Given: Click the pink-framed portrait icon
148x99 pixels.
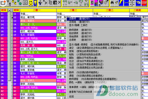Looking at the screenshot, I should click(92, 3).
